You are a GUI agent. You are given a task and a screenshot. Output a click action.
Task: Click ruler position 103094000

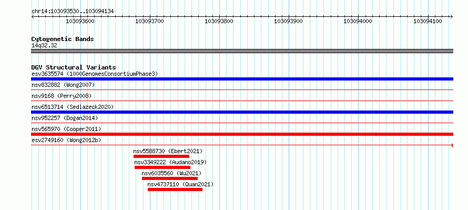358,21
